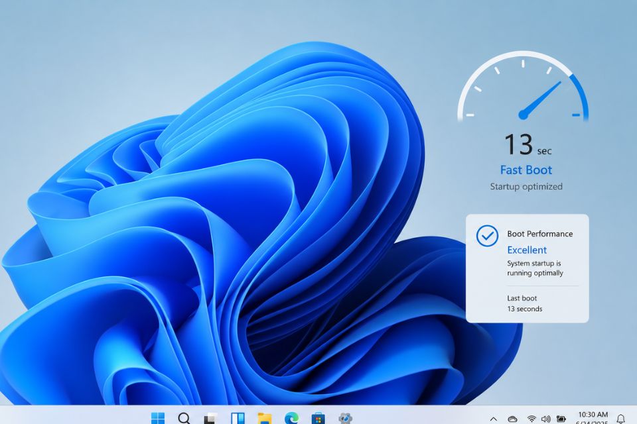
Task: Click the battery status icon
Action: (561, 419)
